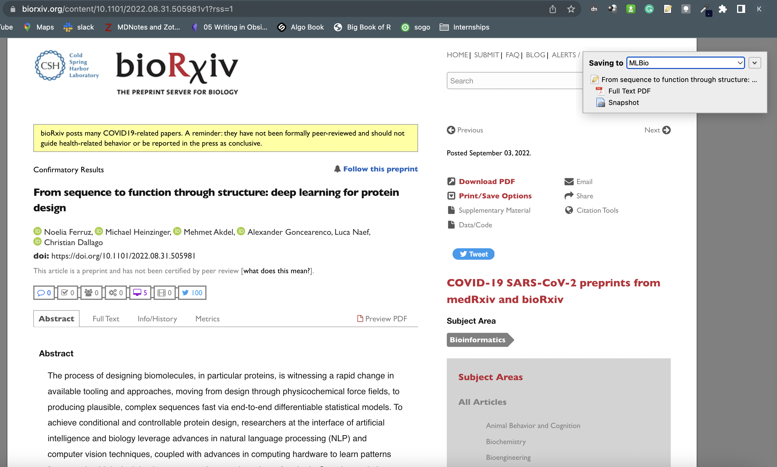Switch to the Info/History tab
This screenshot has width=777, height=467.
[x=157, y=319]
